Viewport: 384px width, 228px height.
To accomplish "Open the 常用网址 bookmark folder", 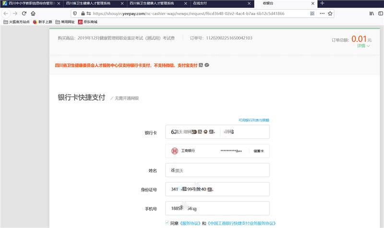I will tap(65, 22).
